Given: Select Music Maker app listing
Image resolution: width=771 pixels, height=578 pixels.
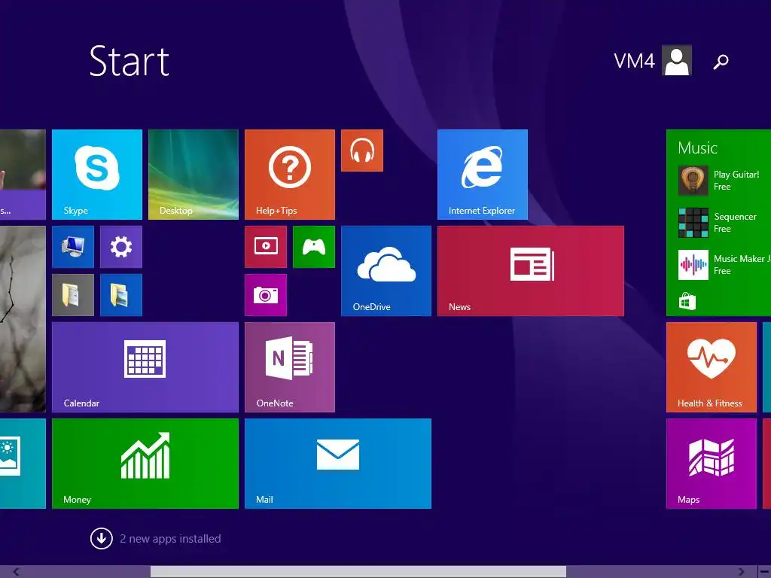Looking at the screenshot, I should tap(724, 265).
